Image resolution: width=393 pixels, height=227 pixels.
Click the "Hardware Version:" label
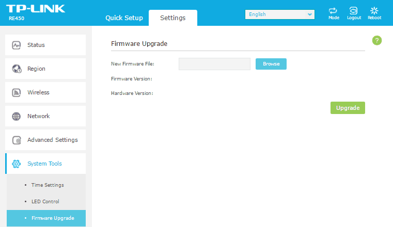point(132,93)
